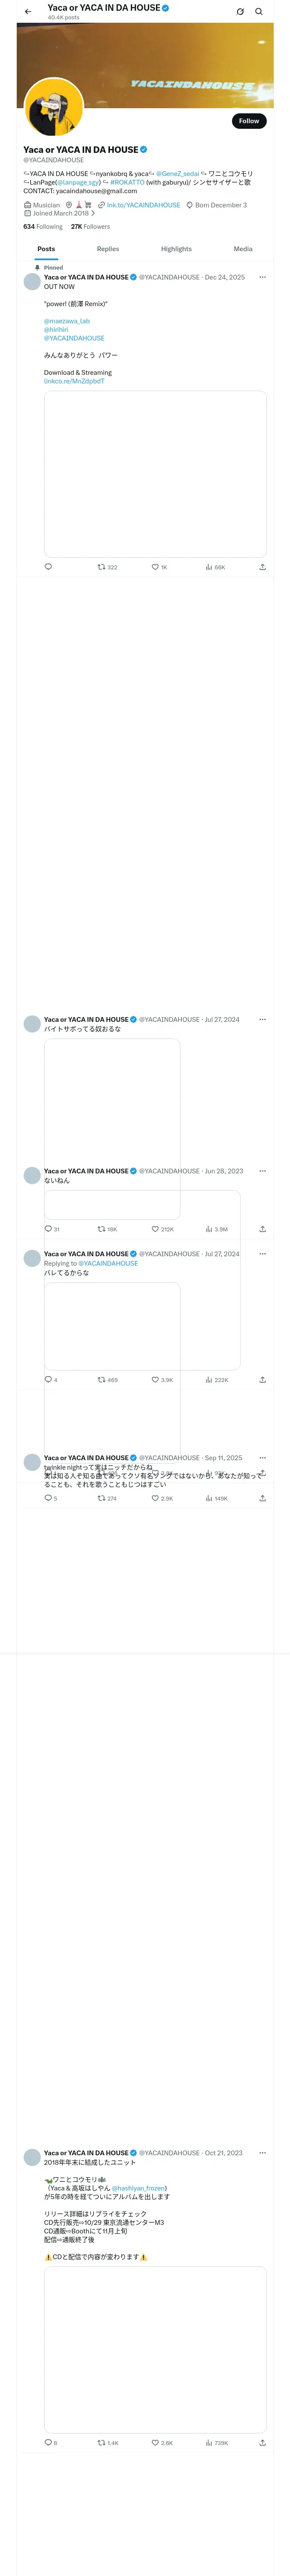Open the search icon in the header

tap(259, 12)
